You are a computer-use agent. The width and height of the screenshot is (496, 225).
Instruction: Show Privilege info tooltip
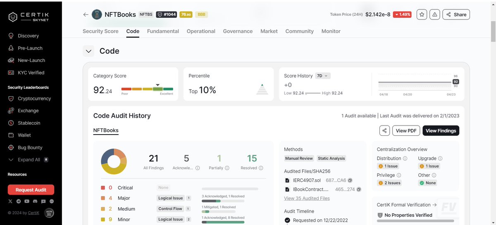[398, 175]
